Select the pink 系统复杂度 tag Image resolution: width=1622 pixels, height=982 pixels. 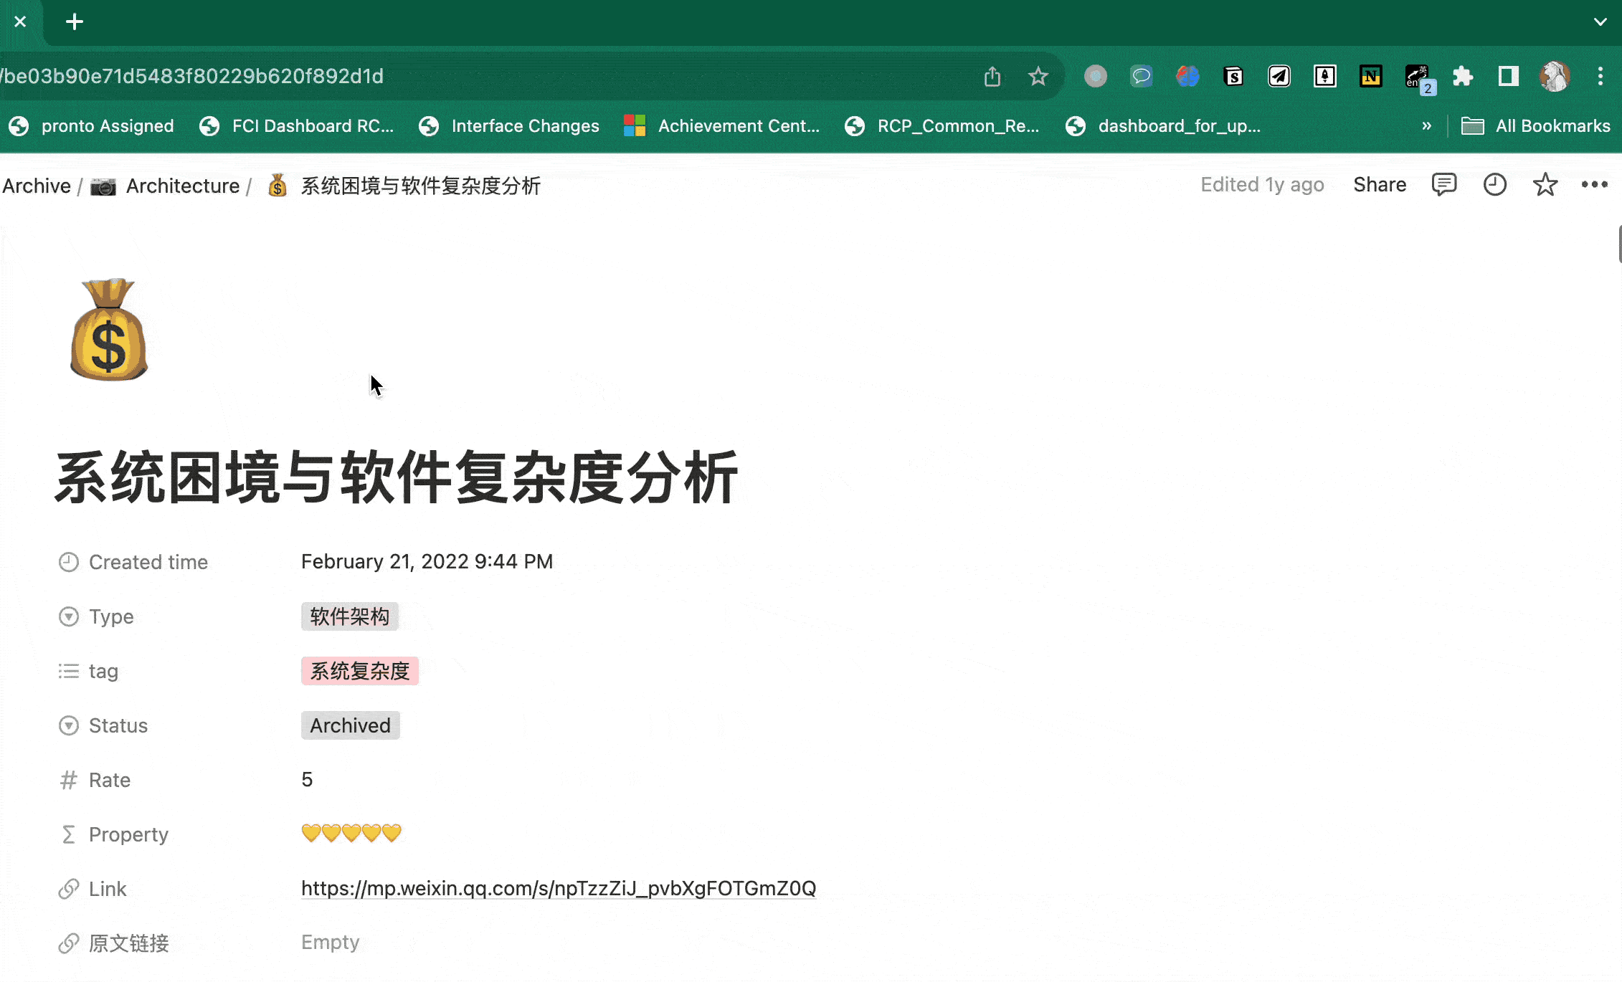pyautogui.click(x=359, y=671)
